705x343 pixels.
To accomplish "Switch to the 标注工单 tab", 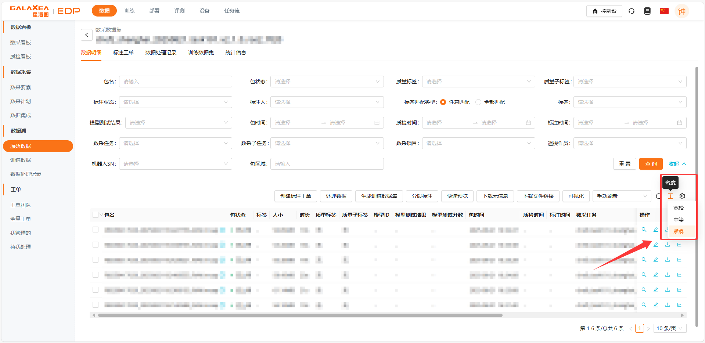I will tap(123, 53).
